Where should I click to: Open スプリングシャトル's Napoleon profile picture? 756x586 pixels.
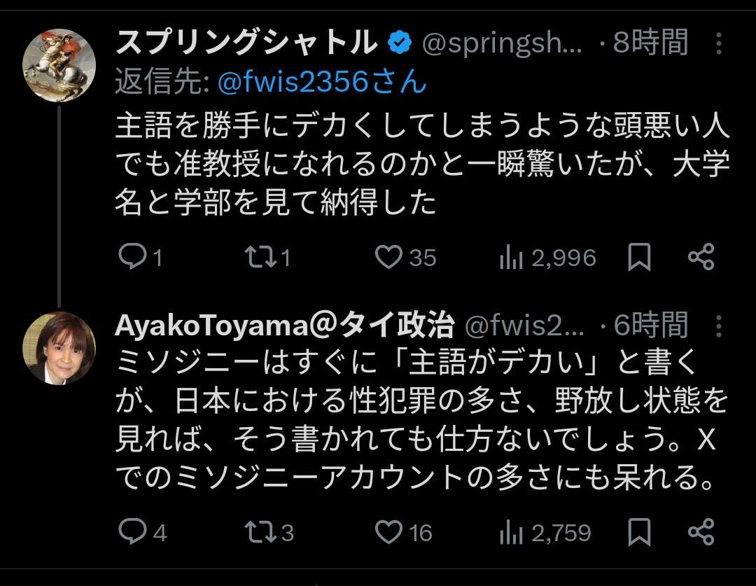point(59,65)
